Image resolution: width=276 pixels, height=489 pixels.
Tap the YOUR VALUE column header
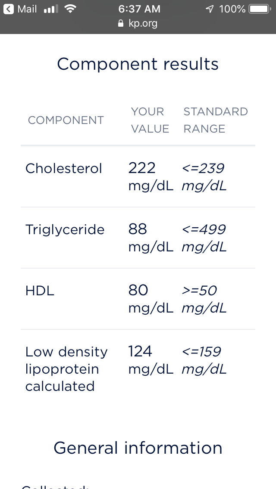[x=150, y=120]
